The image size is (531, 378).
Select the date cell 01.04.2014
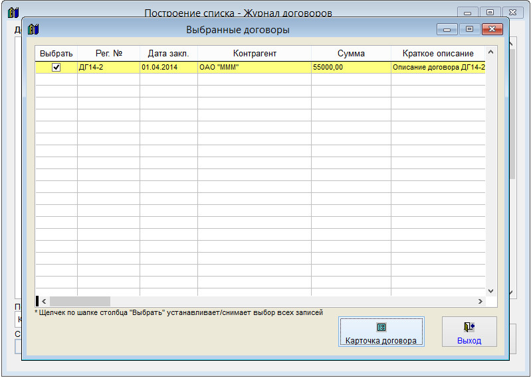[168, 67]
